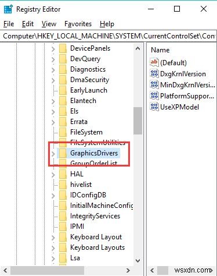The image size is (217, 276).
Task: Expand the DevicePanels key
Action: [53, 49]
